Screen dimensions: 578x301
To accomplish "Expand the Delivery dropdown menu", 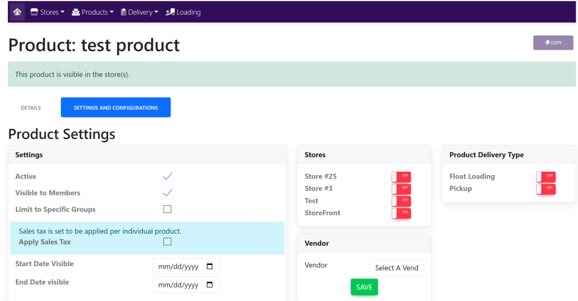I will tap(139, 12).
